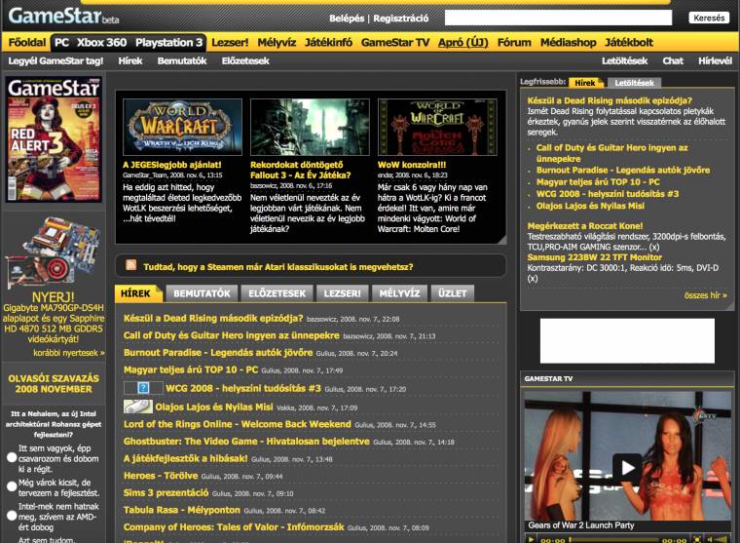Open the Steam Atari klasszikusok ticker link
The height and width of the screenshot is (543, 740).
coord(277,267)
